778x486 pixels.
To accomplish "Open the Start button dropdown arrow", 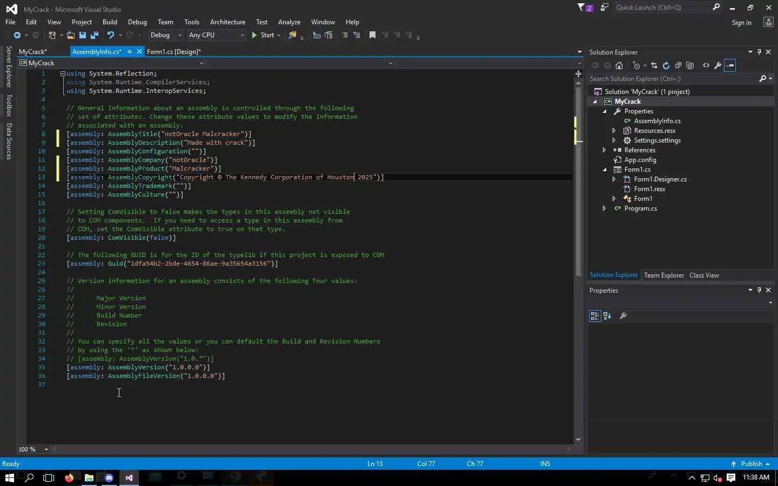I will [279, 35].
